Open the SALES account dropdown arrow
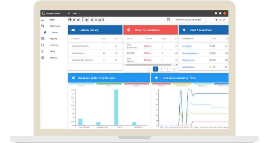The image size is (269, 143). coord(80,13)
